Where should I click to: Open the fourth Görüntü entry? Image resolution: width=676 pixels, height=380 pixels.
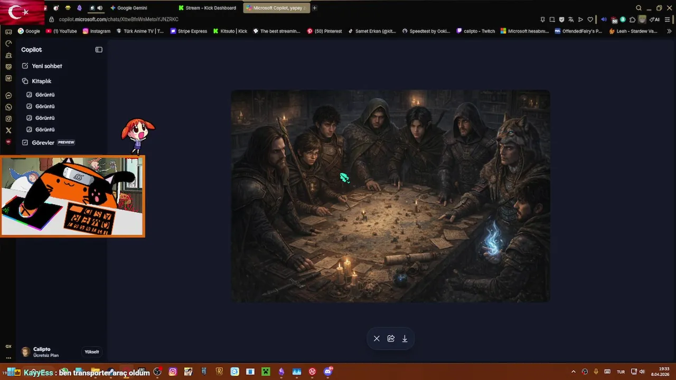click(41, 130)
